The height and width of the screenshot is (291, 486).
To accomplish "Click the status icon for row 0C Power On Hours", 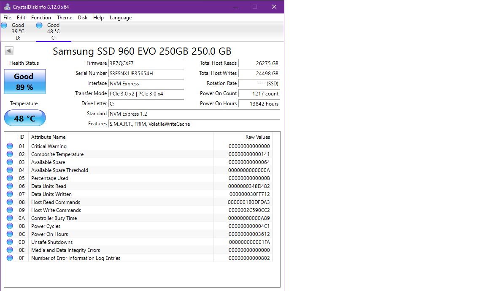I will tap(10, 234).
